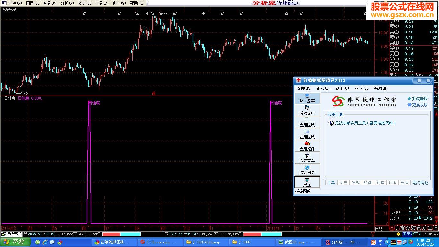Click the red 息 marker on the chart
Viewport: 439px width, 247px height.
point(154,93)
